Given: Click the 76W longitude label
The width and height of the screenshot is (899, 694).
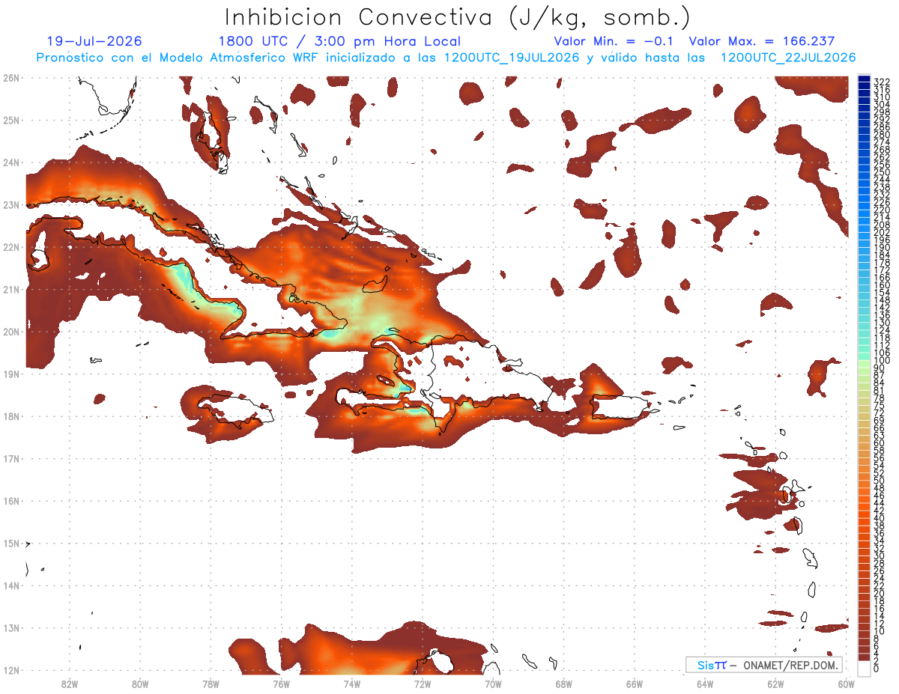Looking at the screenshot, I should click(281, 684).
